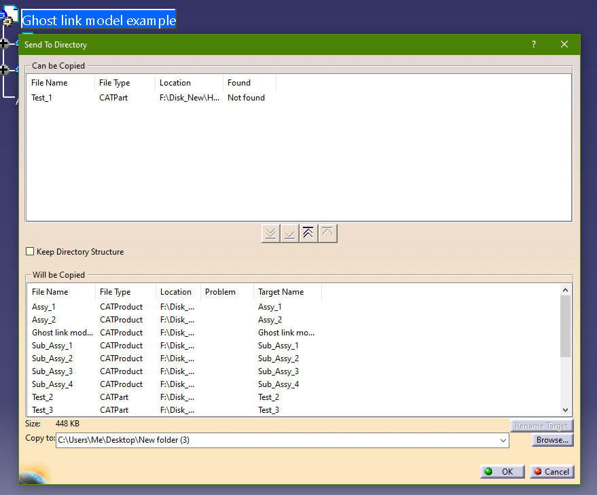The width and height of the screenshot is (597, 495).
Task: Click the F:\Disk_... location in Assy_2 row
Action: coord(177,320)
